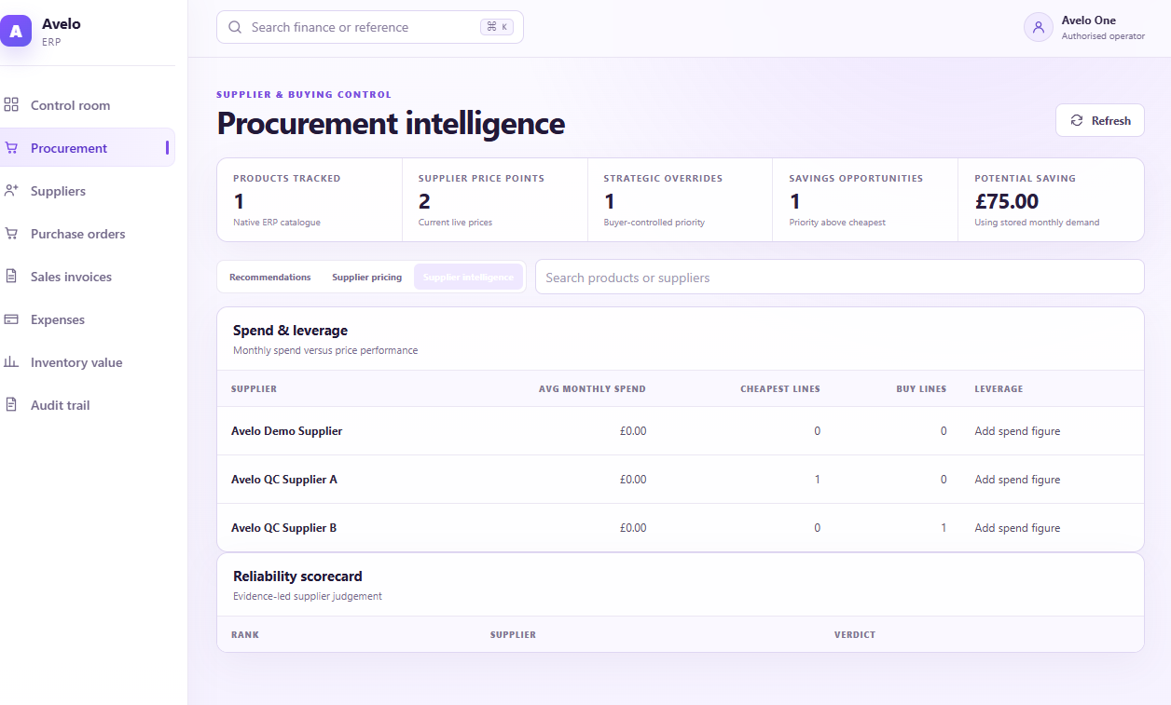Select the Avelo QC Supplier B name
The width and height of the screenshot is (1171, 705).
click(284, 528)
